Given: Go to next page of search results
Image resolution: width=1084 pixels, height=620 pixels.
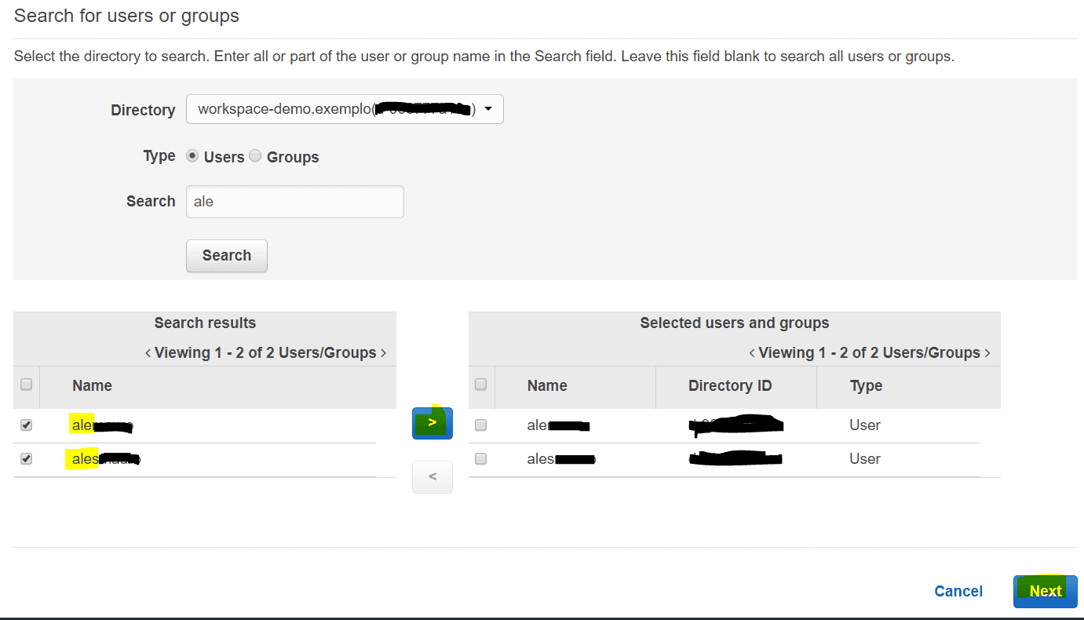Looking at the screenshot, I should [383, 353].
